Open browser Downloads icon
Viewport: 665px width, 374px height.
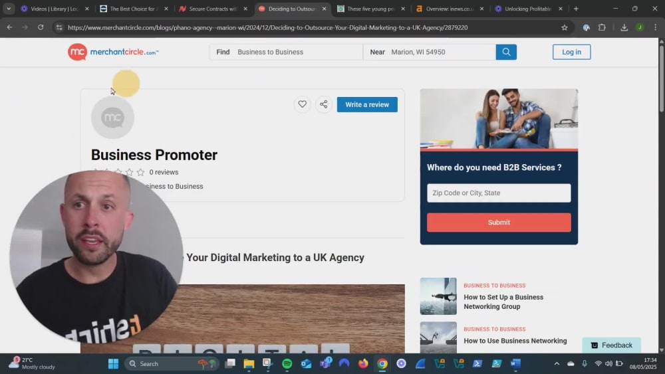(624, 27)
